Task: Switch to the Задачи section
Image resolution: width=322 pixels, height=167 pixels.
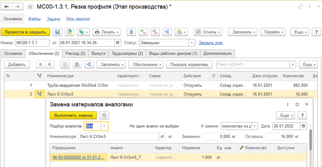Action: (x=53, y=19)
